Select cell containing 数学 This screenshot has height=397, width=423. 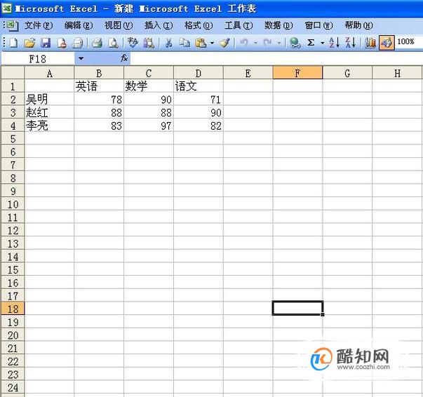click(149, 86)
